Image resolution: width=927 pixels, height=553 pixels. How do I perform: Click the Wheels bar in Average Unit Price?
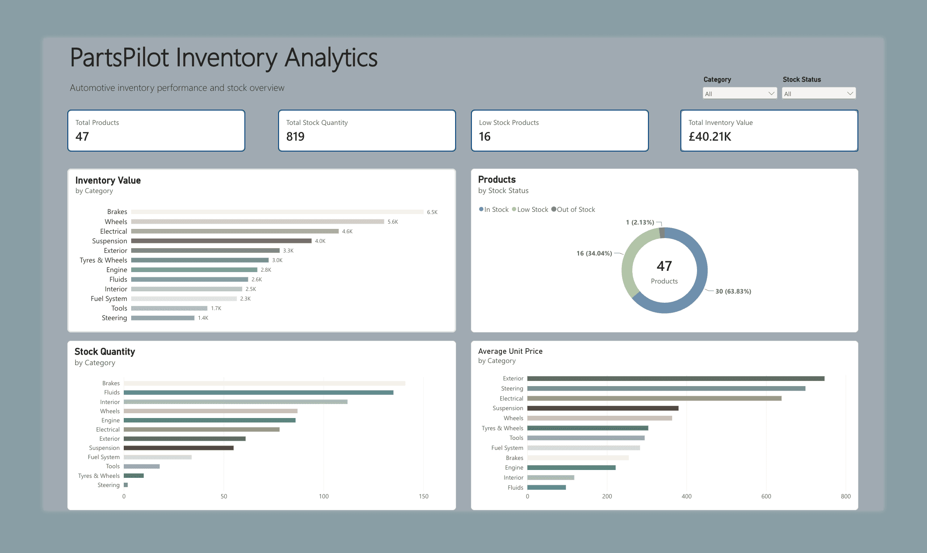click(599, 418)
